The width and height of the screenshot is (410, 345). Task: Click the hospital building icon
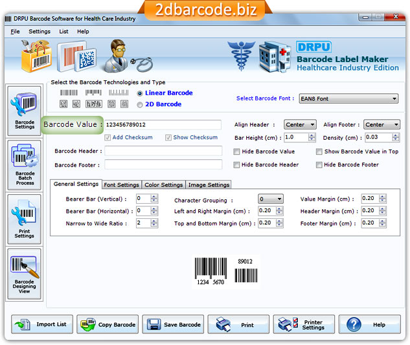(275, 56)
